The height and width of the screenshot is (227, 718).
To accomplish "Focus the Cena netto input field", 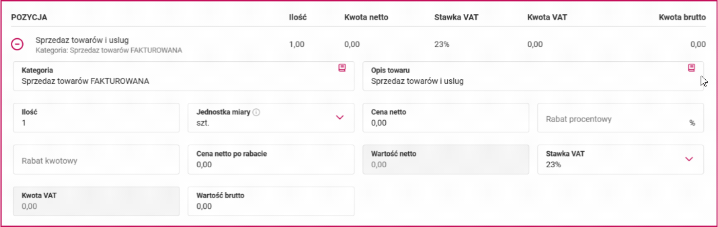I will 446,118.
